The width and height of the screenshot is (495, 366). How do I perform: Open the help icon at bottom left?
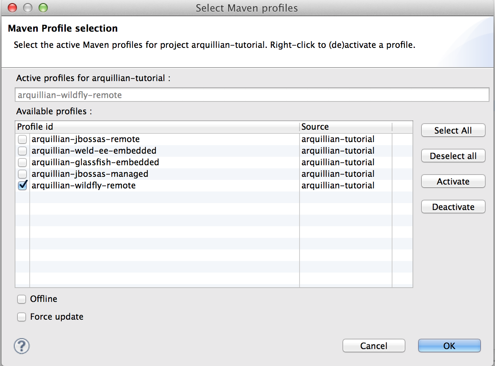[x=22, y=346]
